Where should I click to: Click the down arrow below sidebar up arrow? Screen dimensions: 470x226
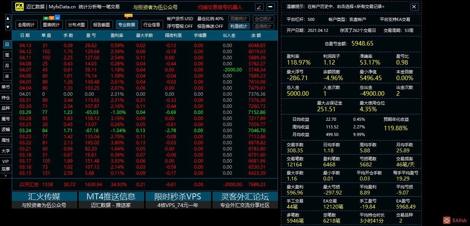(x=8, y=26)
